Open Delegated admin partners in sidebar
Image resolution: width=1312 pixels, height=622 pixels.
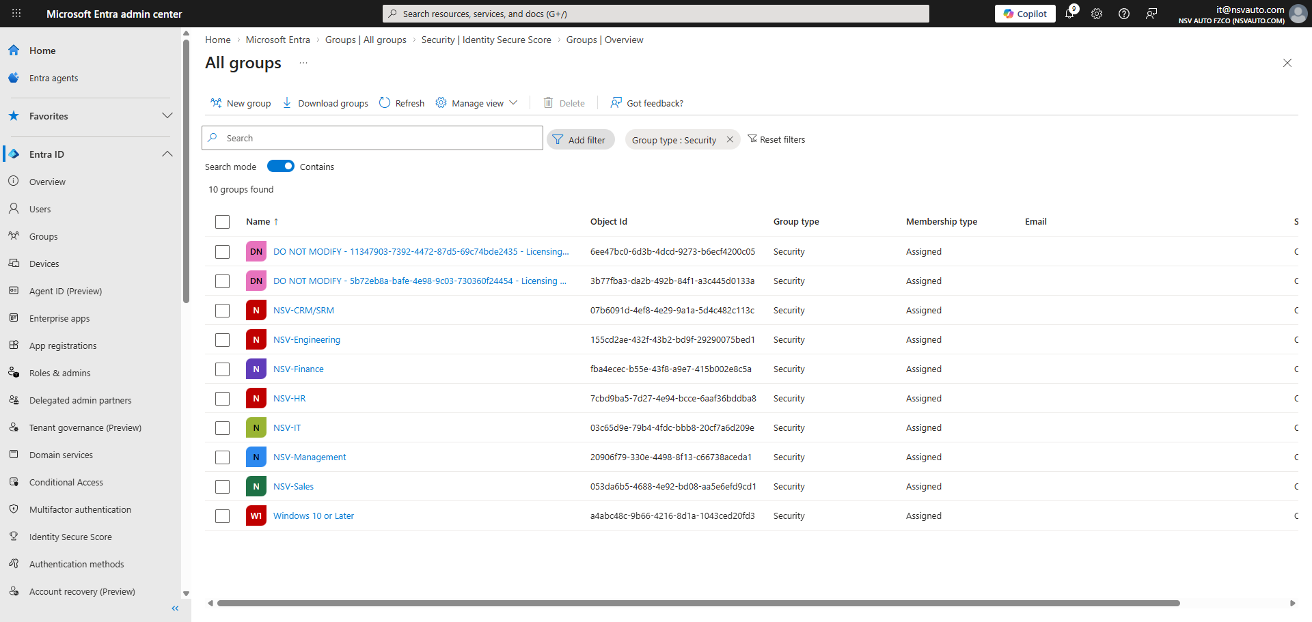point(81,401)
